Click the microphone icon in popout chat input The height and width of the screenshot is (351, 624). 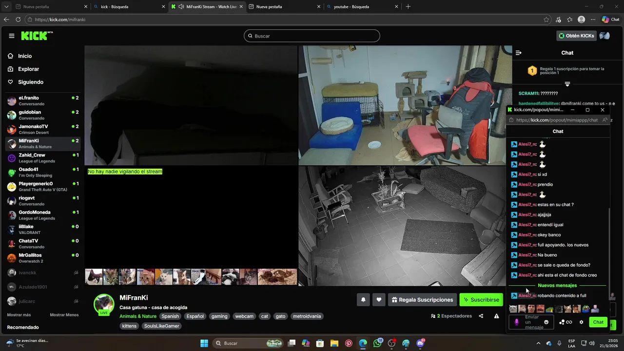[516, 322]
